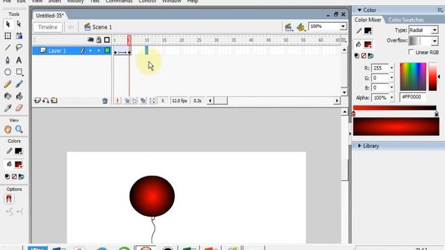Click Scene 1 label
This screenshot has height=250, width=445.
pos(102,27)
